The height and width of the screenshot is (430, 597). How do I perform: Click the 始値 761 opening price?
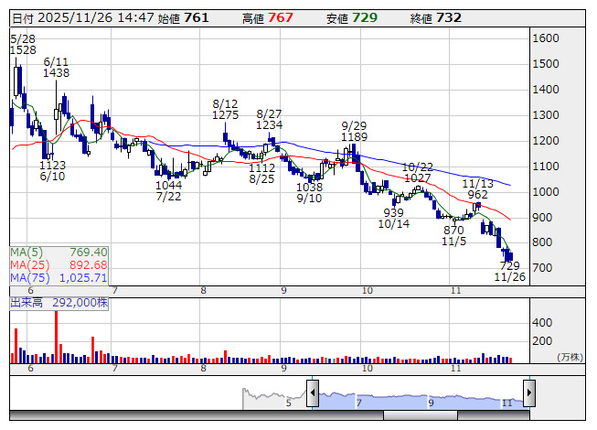point(183,18)
